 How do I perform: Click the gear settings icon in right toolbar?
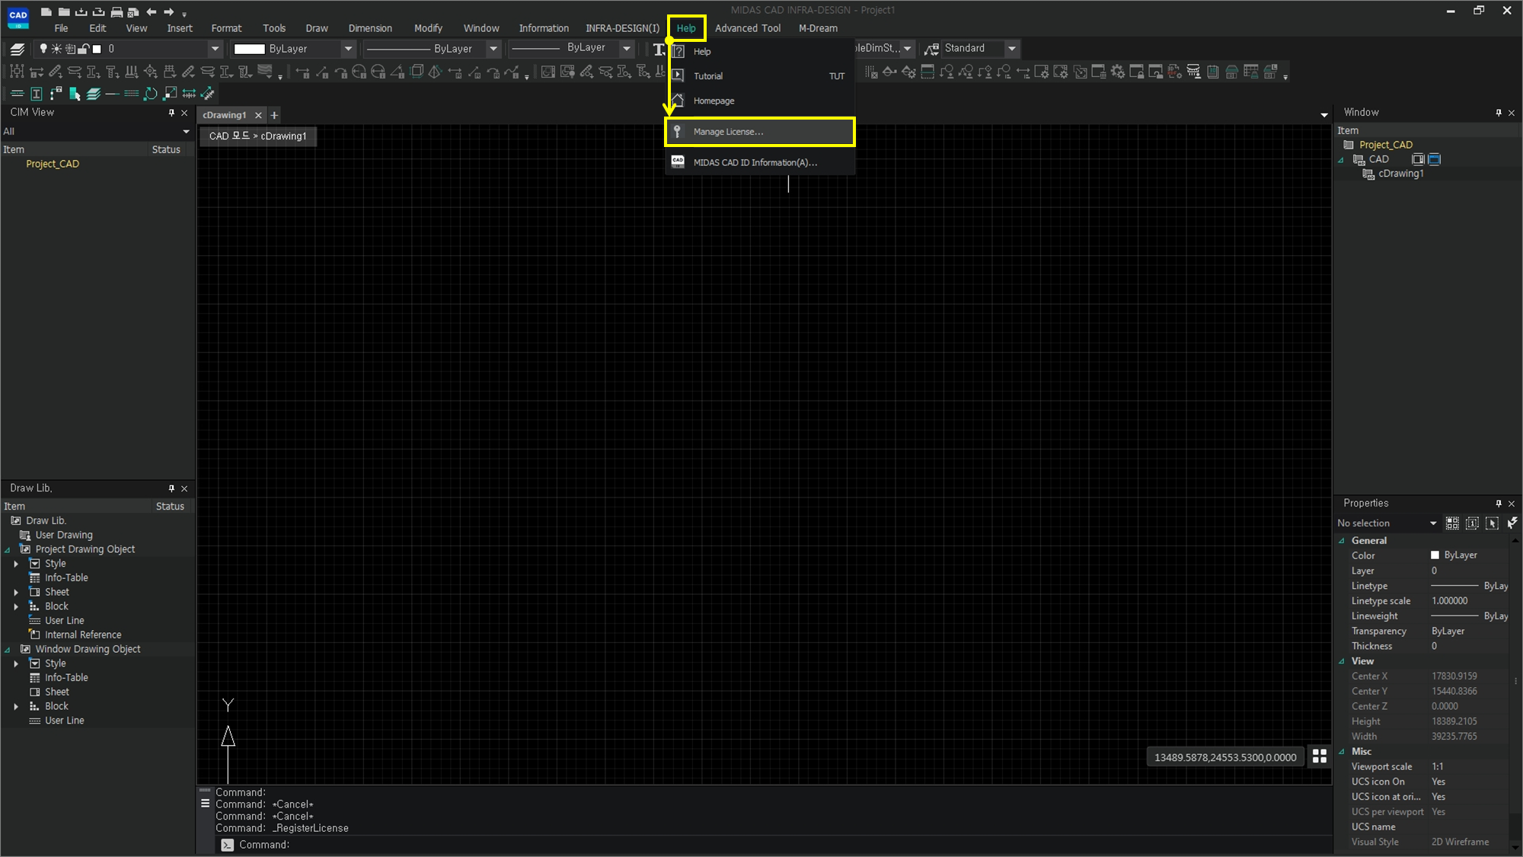pyautogui.click(x=1117, y=72)
